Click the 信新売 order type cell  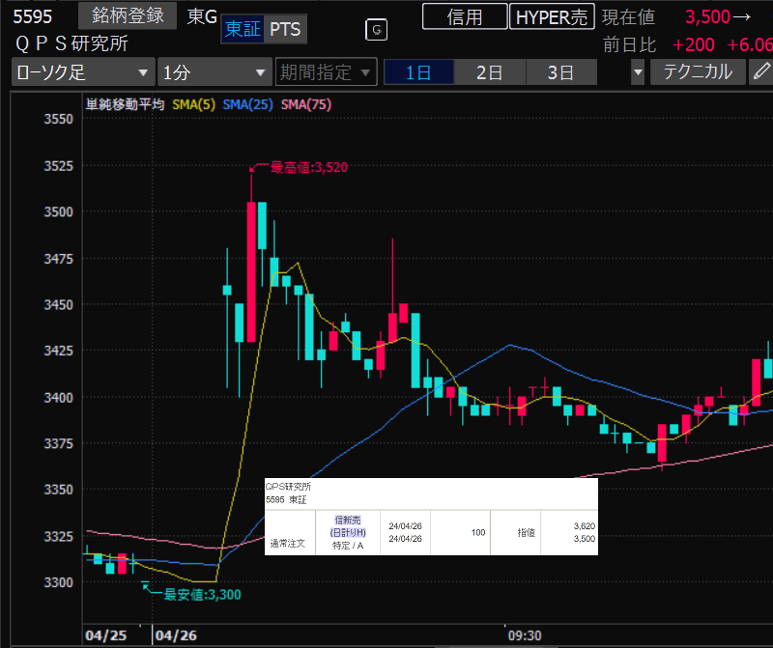348,520
